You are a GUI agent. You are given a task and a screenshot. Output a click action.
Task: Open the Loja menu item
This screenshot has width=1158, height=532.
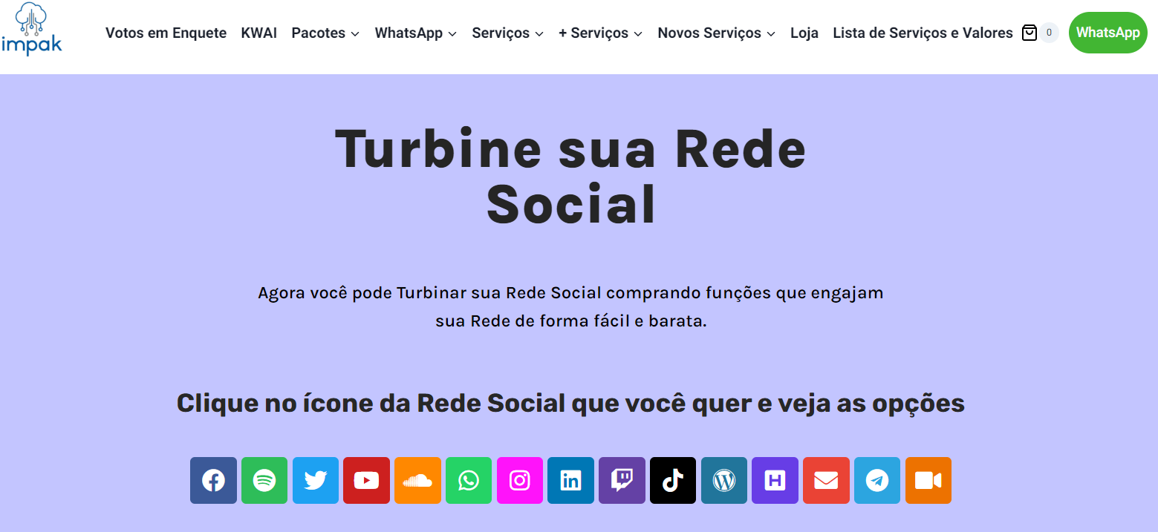(x=804, y=33)
